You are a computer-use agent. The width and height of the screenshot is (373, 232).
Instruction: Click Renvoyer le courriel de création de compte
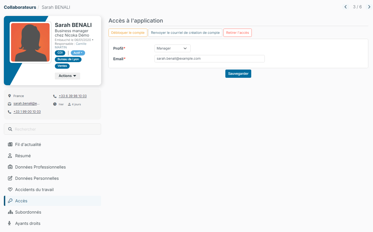pos(185,33)
